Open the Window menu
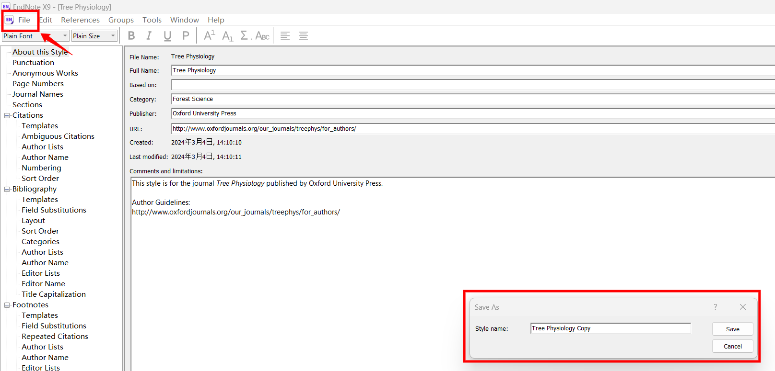 [x=185, y=20]
